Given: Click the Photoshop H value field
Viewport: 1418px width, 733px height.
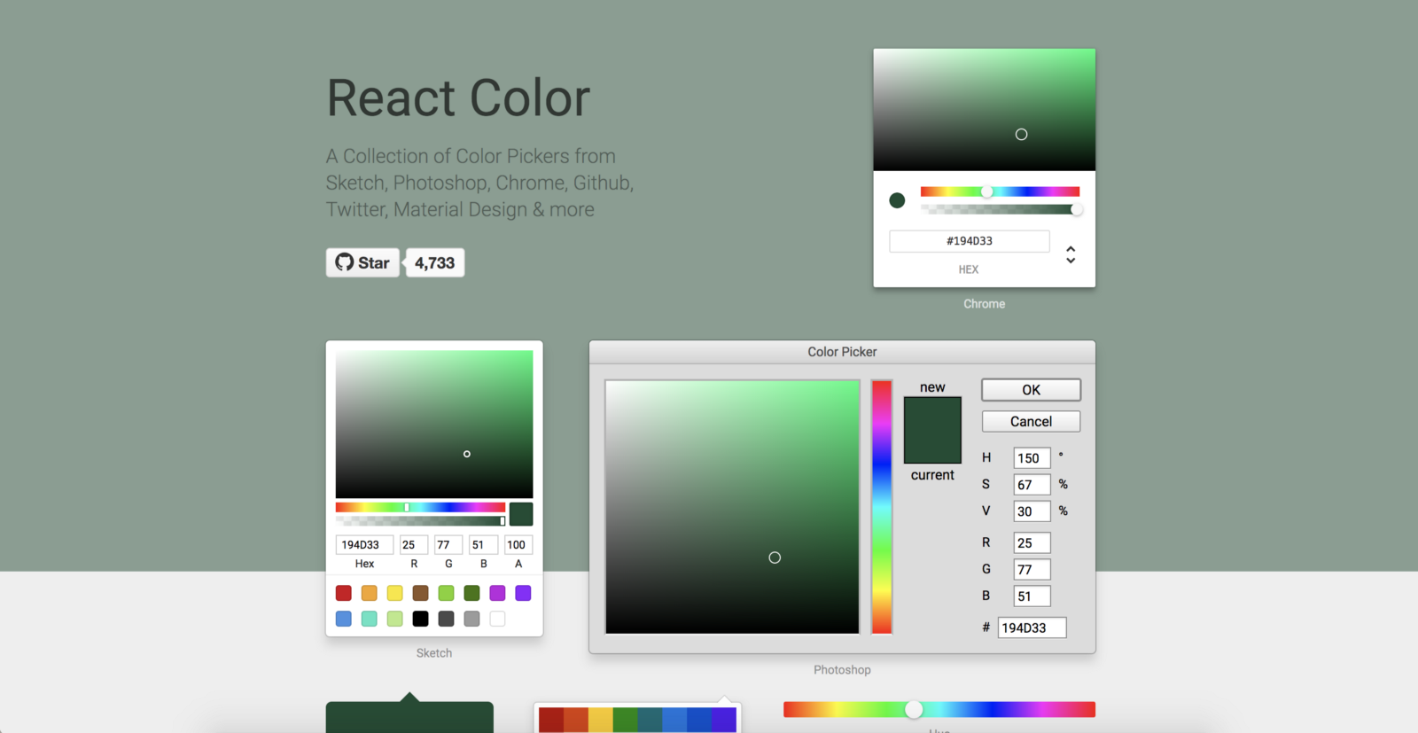Looking at the screenshot, I should pos(1032,458).
